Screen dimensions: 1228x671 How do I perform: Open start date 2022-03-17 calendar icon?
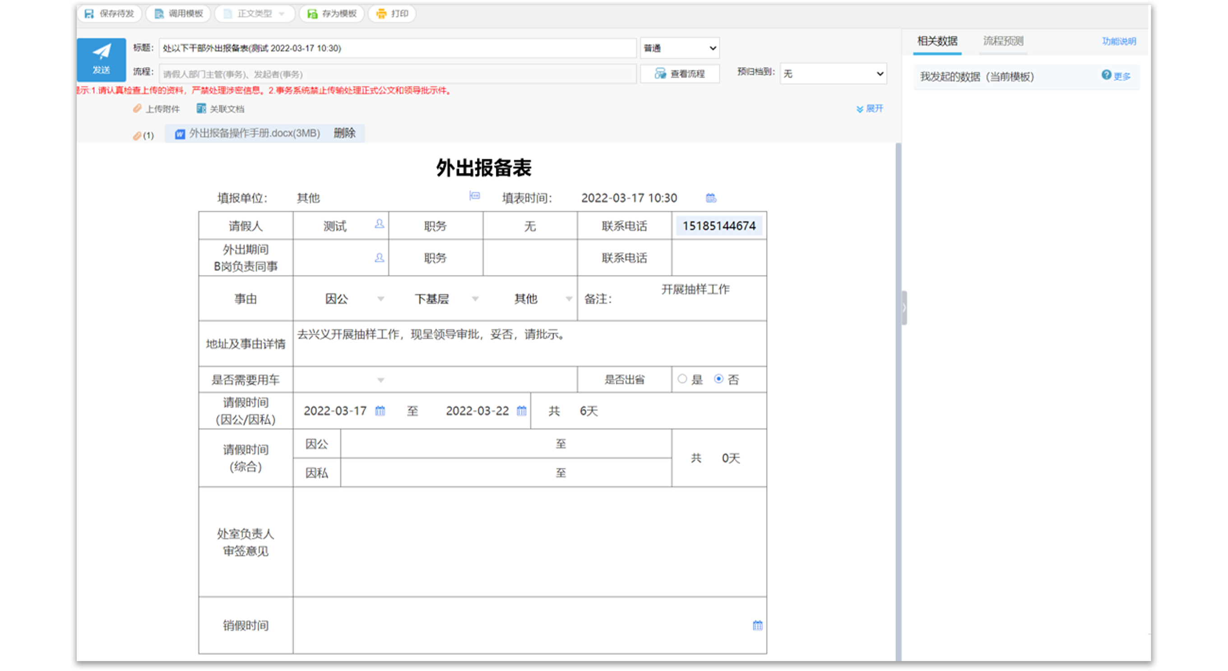pyautogui.click(x=380, y=410)
